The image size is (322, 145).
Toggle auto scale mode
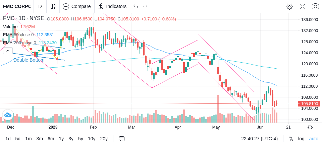[x=314, y=139]
